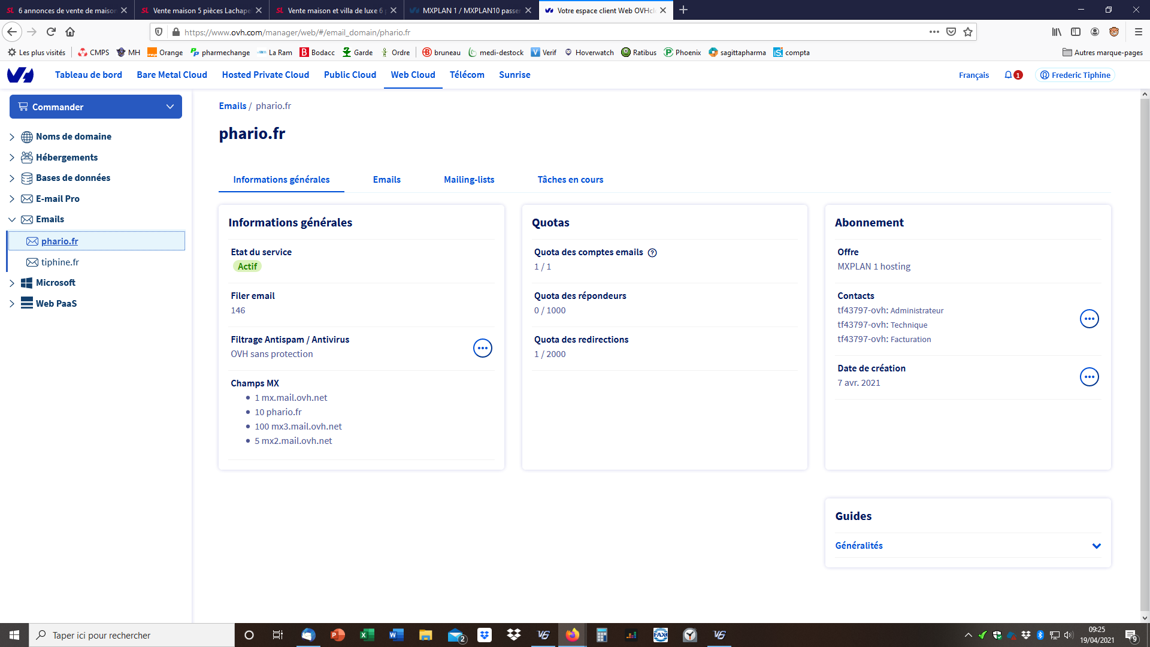Image resolution: width=1150 pixels, height=647 pixels.
Task: Open the Commander dropdown button
Action: 96,107
